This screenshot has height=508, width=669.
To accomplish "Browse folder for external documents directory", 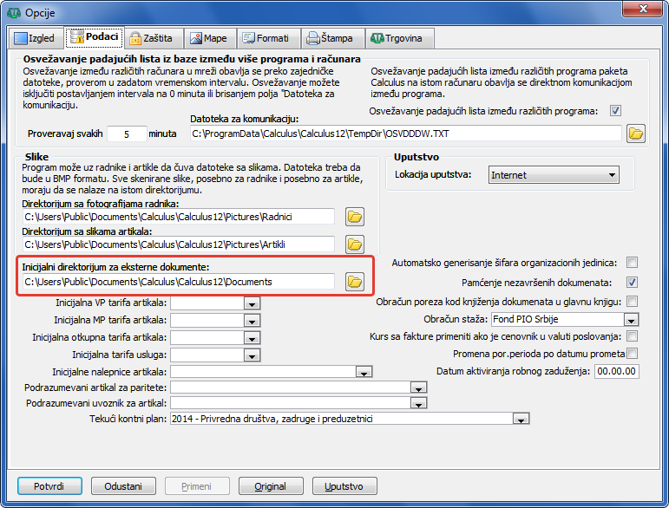I will (354, 282).
